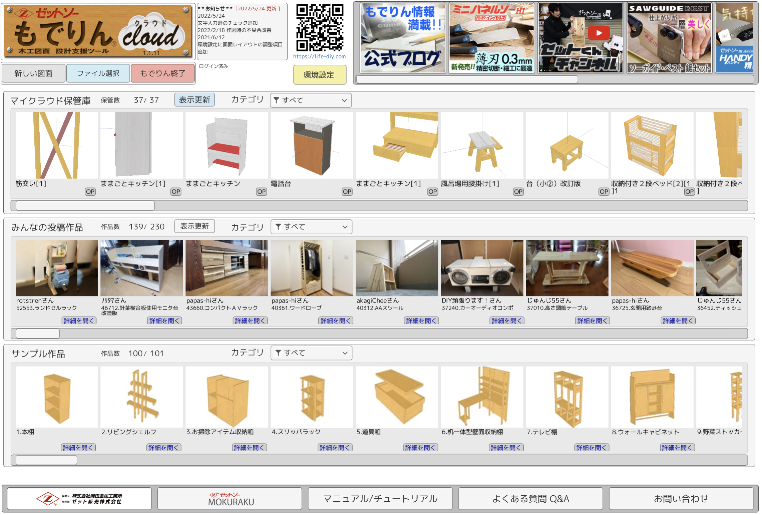Click the ゼットソー MOKURAKU logo button

pos(230,499)
